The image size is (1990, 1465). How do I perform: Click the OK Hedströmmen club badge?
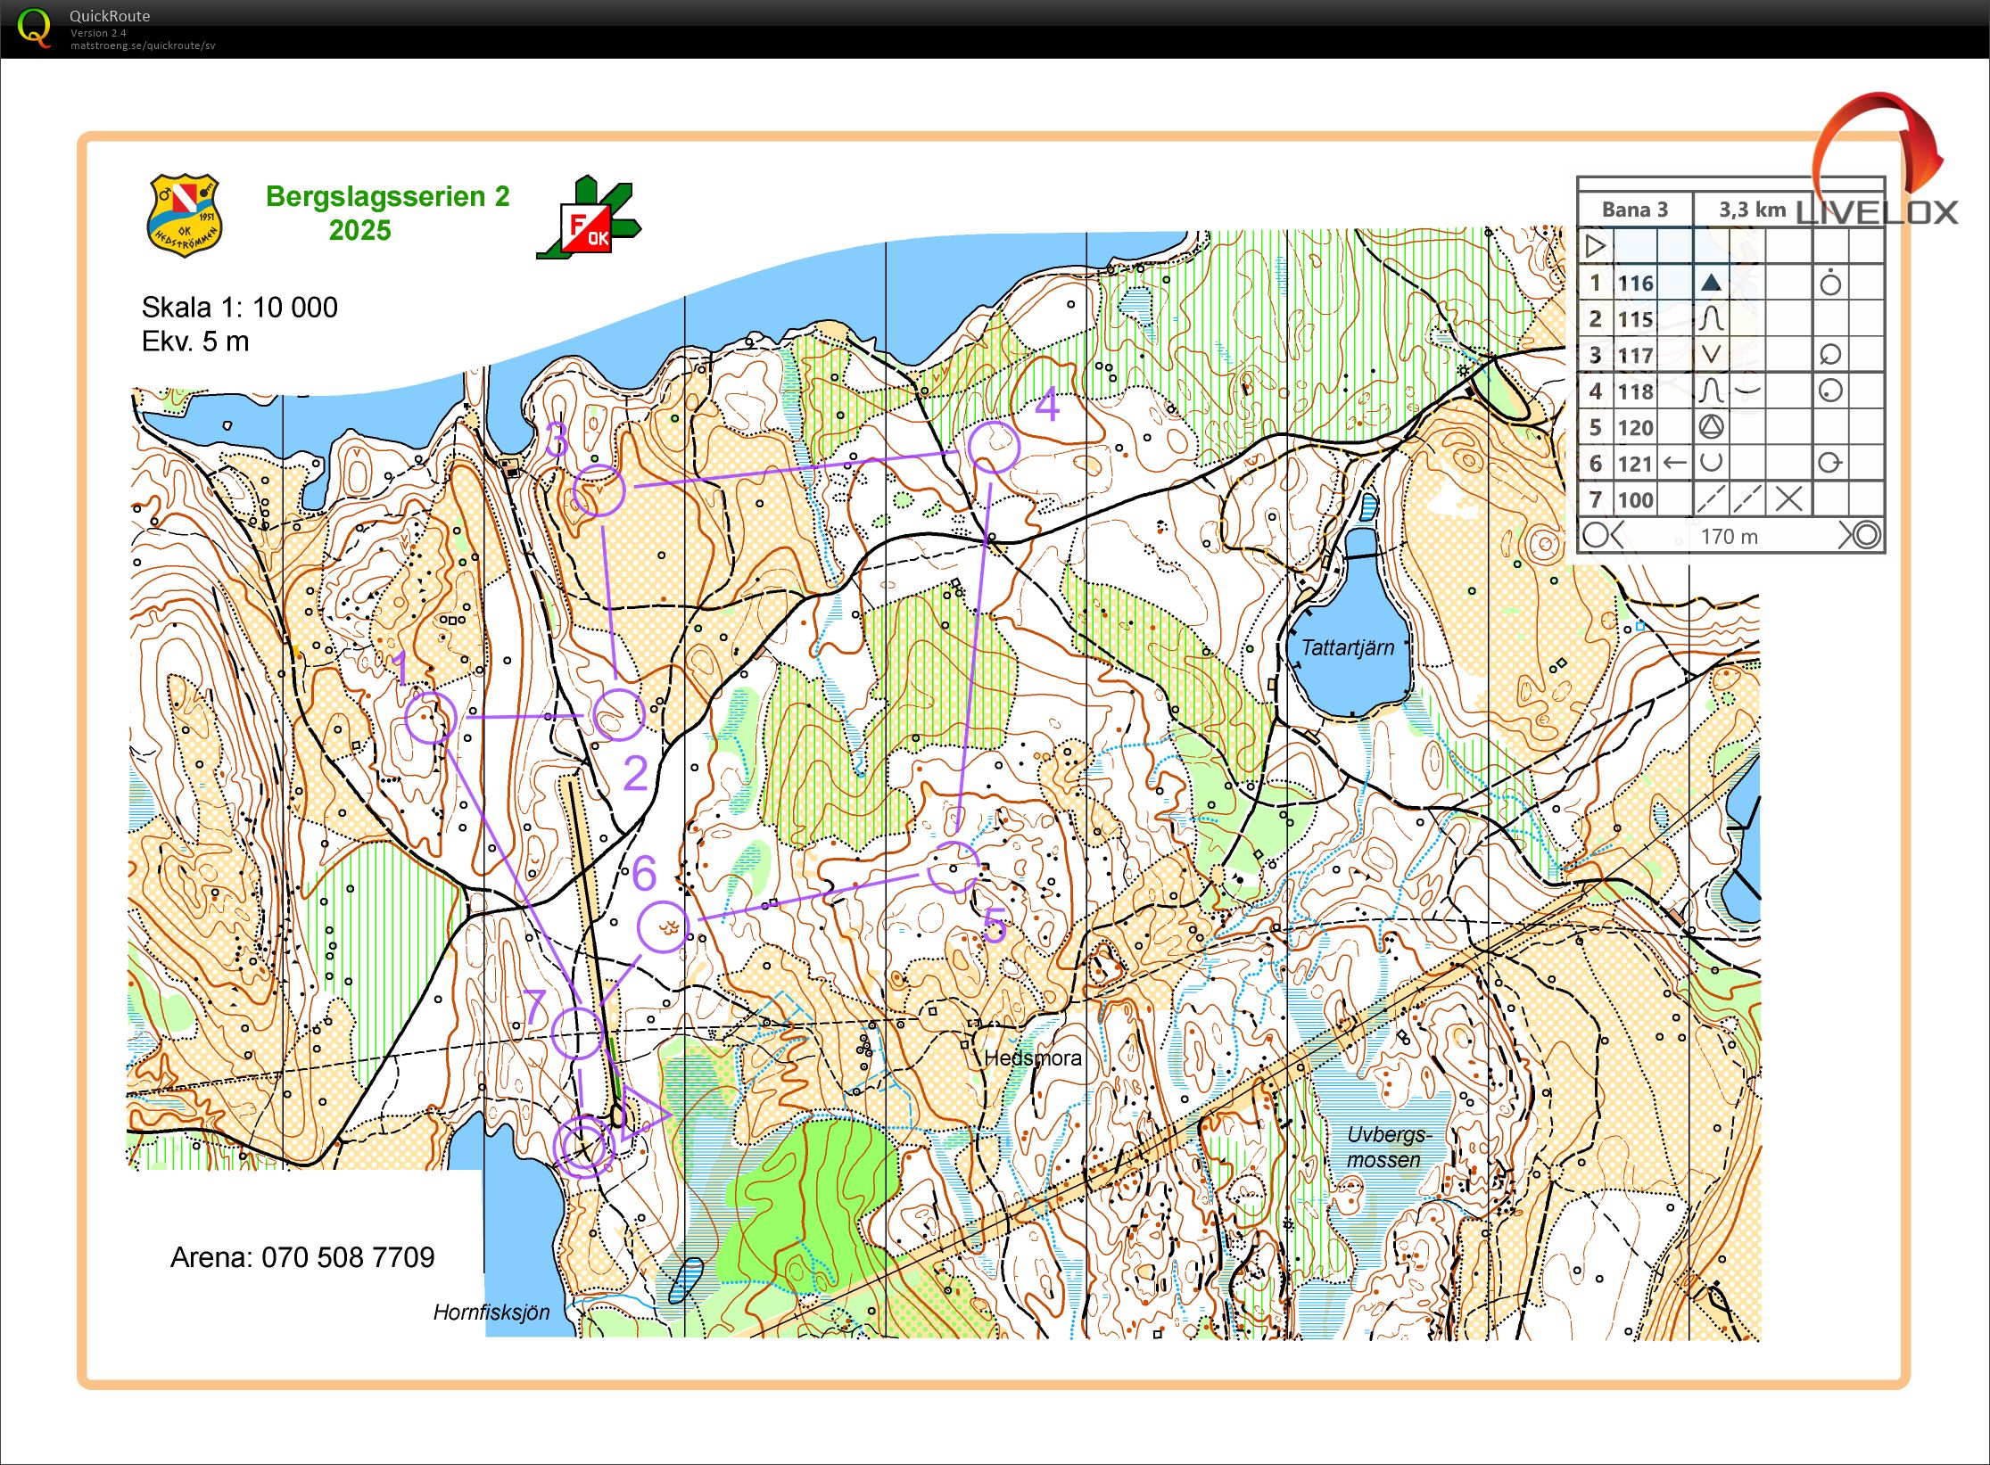(x=183, y=215)
